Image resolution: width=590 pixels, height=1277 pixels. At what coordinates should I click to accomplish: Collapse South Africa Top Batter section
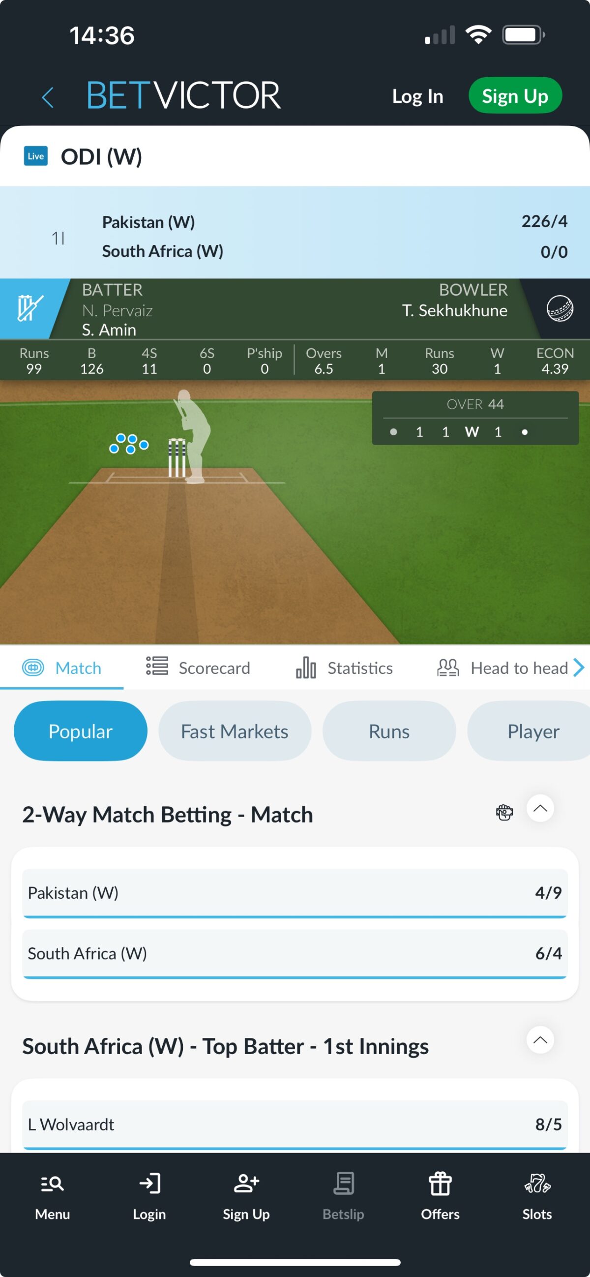(x=540, y=1040)
